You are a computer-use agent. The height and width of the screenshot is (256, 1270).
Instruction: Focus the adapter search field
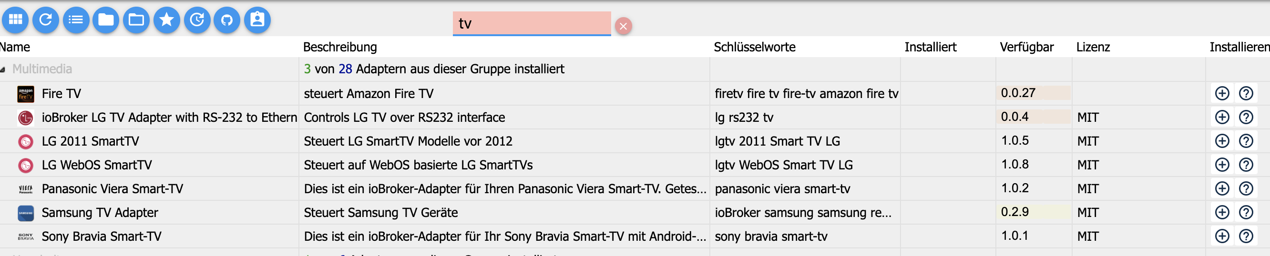tap(531, 24)
